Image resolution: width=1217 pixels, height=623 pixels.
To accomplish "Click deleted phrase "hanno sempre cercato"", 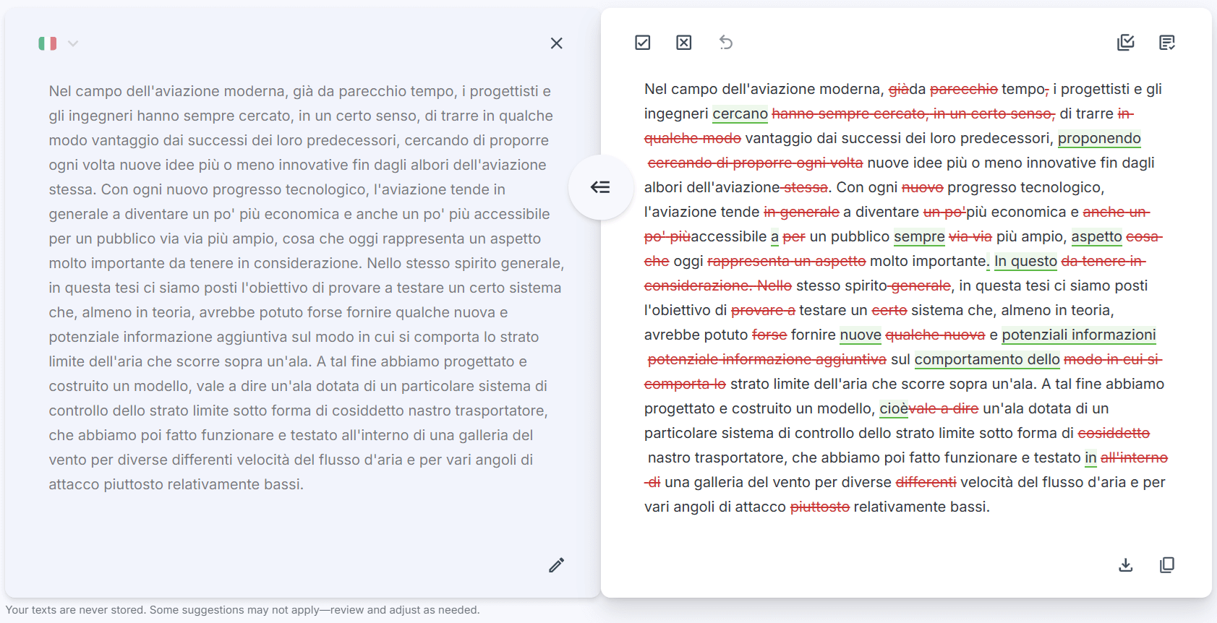I will (849, 113).
